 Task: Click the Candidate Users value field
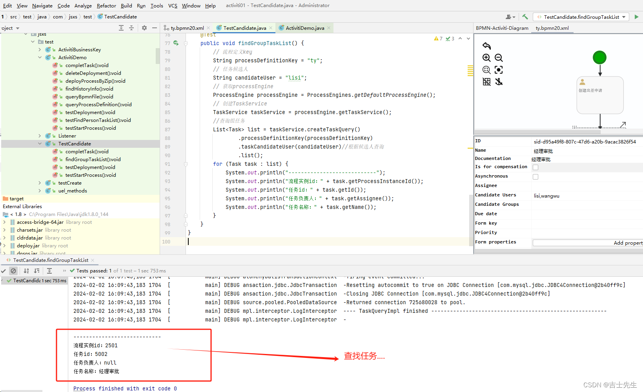[x=587, y=196]
